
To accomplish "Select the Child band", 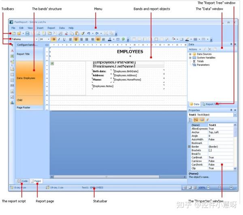I will click(x=30, y=100).
